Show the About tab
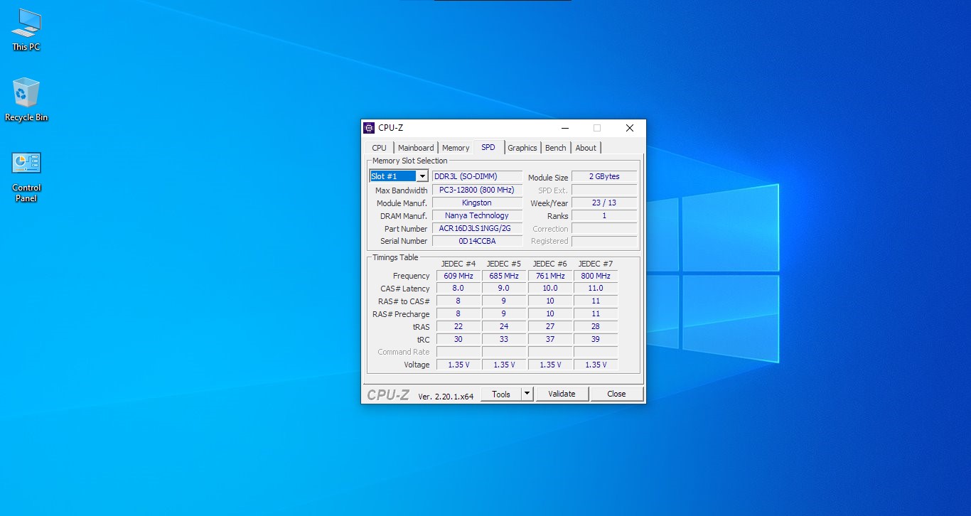Viewport: 971px width, 516px height. (586, 148)
